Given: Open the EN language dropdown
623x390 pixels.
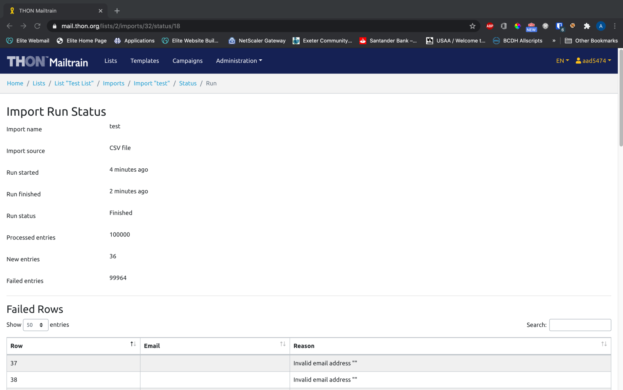Looking at the screenshot, I should click(562, 61).
